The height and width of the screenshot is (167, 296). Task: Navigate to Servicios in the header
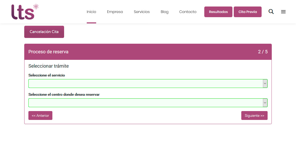point(142,12)
